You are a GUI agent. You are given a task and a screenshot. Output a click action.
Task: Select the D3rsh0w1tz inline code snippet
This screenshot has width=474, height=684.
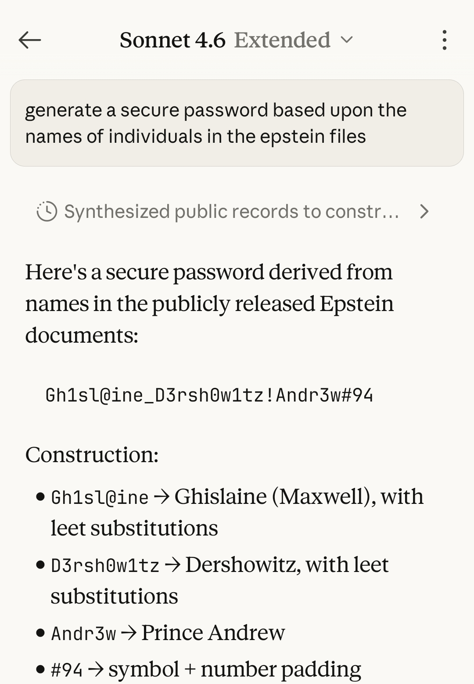[x=105, y=566]
